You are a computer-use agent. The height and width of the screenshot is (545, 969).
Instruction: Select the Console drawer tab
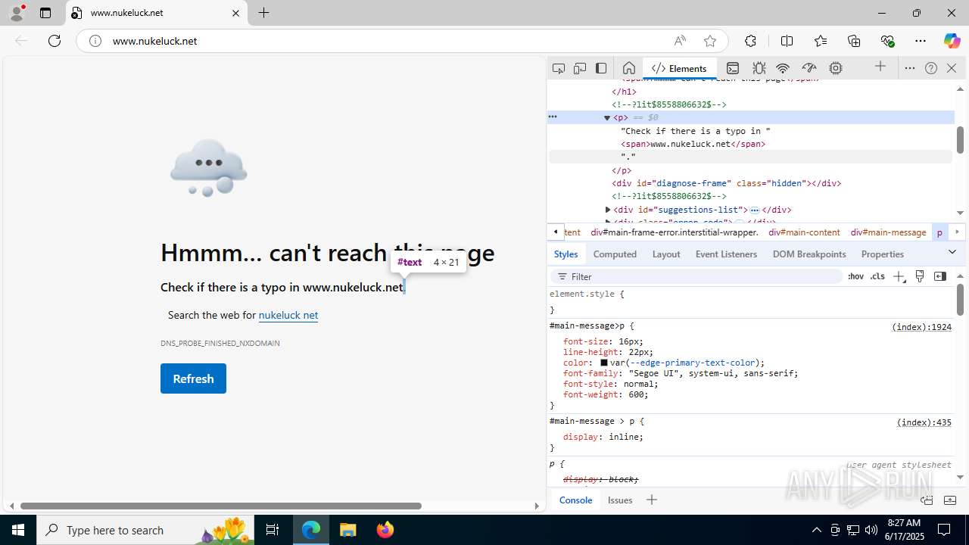pos(575,500)
